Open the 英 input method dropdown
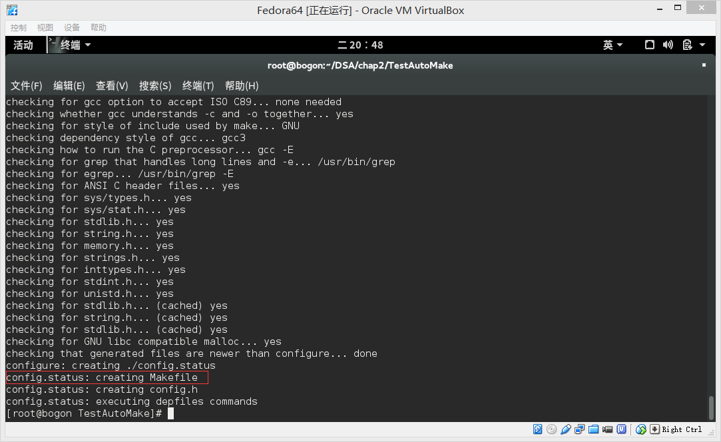This screenshot has width=721, height=442. (x=611, y=45)
